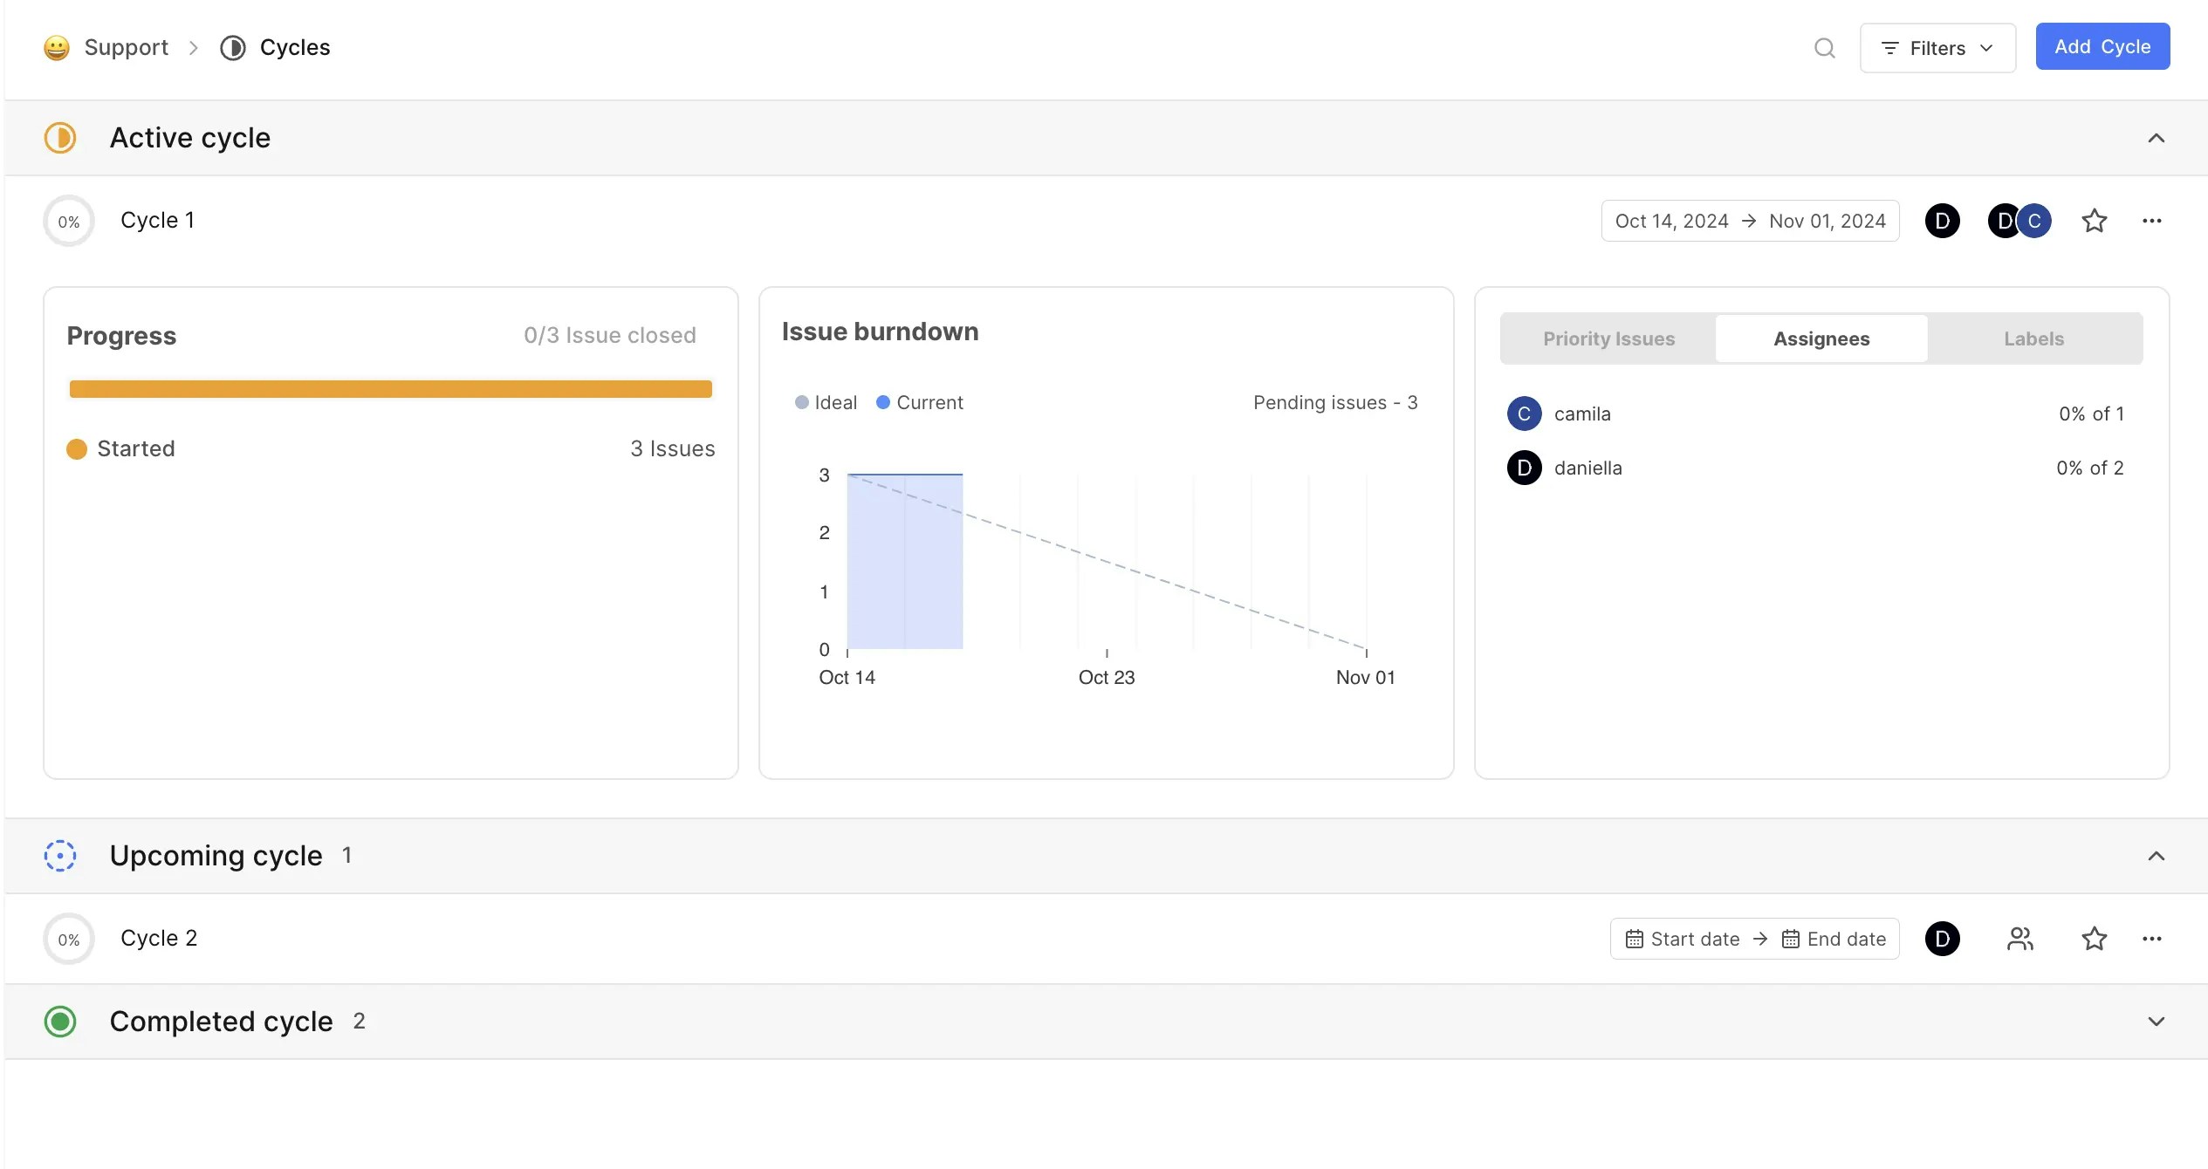Collapse the Upcoming cycle section

click(2156, 856)
